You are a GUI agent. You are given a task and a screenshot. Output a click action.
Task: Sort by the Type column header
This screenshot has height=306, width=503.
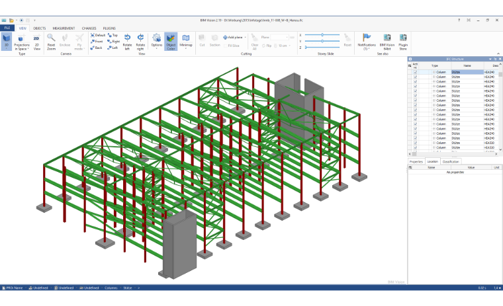(435, 65)
